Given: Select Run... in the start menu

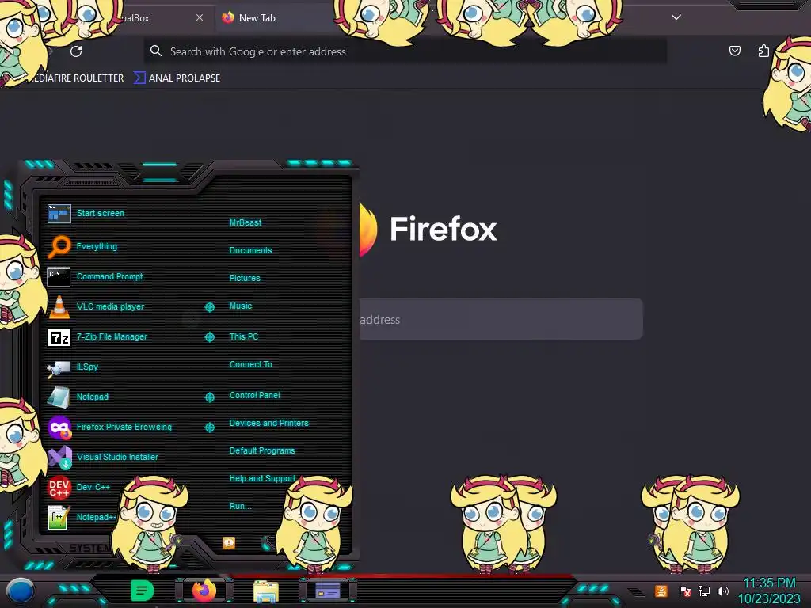Looking at the screenshot, I should pos(241,506).
